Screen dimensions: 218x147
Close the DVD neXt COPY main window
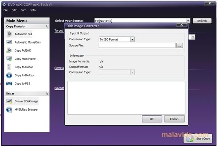pyautogui.click(x=210, y=3)
